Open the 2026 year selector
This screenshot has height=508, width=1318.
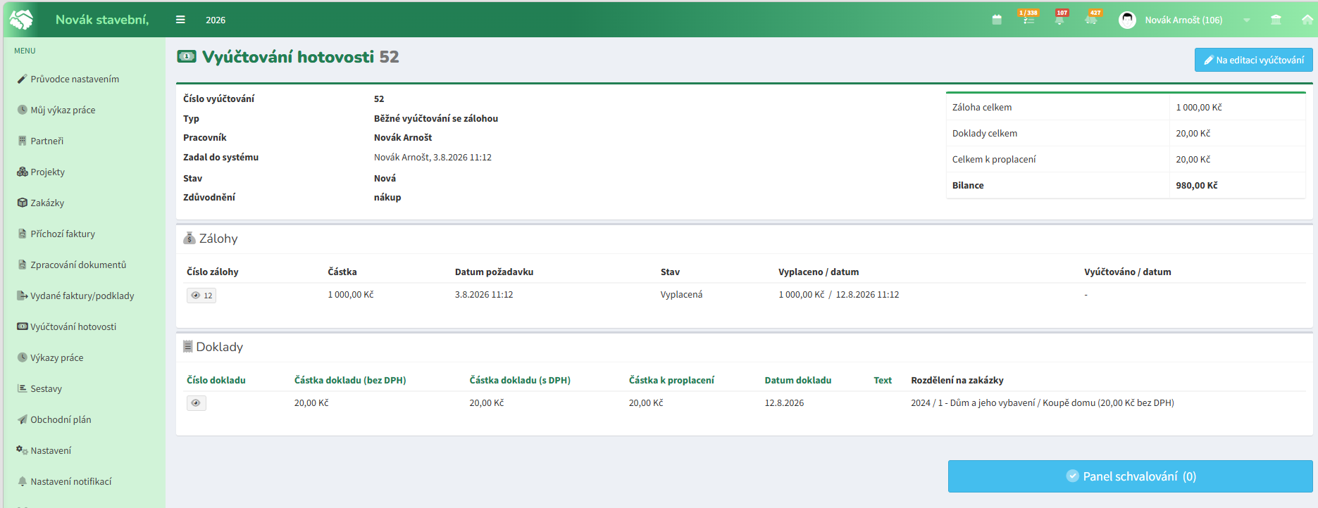[216, 20]
